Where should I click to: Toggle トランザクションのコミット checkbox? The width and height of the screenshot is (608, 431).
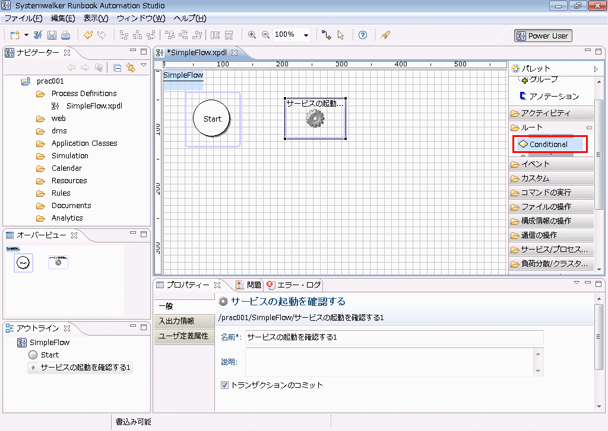click(x=224, y=385)
